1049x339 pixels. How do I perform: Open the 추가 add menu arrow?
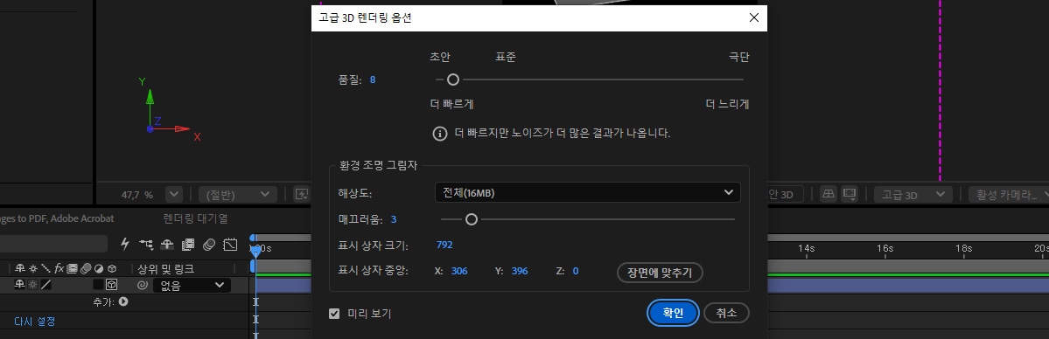pos(123,302)
